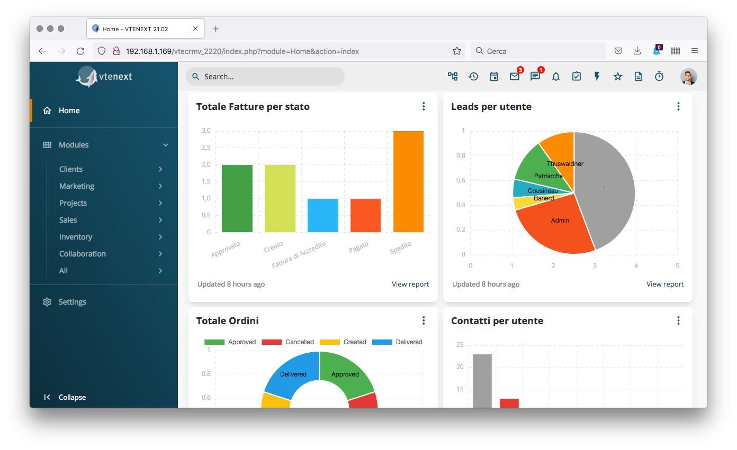Click the notifications bell icon
Image resolution: width=737 pixels, height=450 pixels.
click(555, 77)
